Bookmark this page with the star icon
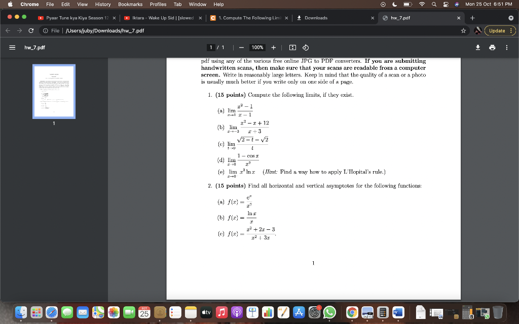 pos(463,31)
